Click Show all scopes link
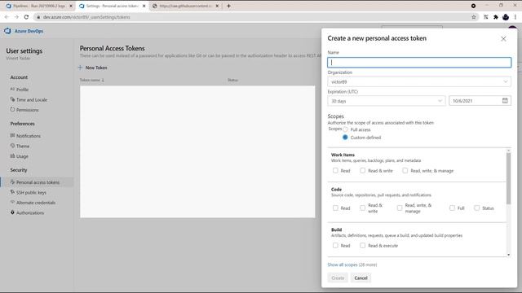Image resolution: width=522 pixels, height=293 pixels. coord(343,265)
